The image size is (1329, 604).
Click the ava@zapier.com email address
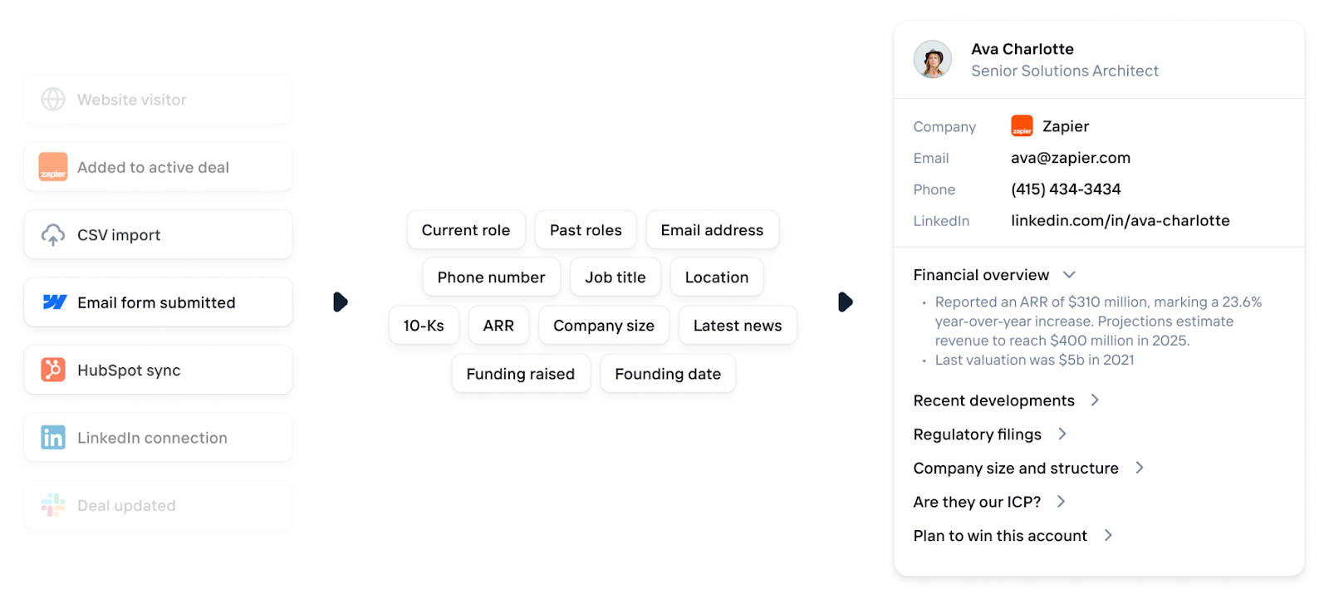(x=1070, y=158)
